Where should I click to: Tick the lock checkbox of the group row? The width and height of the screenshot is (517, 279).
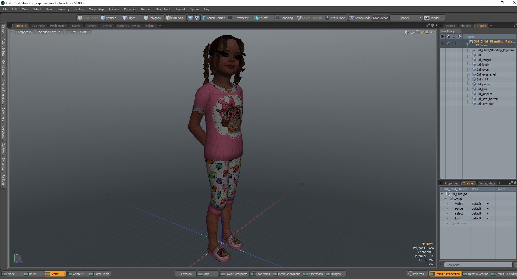(459, 43)
